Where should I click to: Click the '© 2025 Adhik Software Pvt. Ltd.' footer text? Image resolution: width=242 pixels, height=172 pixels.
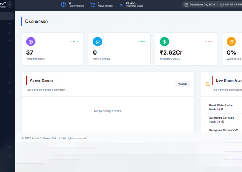pyautogui.click(x=54, y=138)
